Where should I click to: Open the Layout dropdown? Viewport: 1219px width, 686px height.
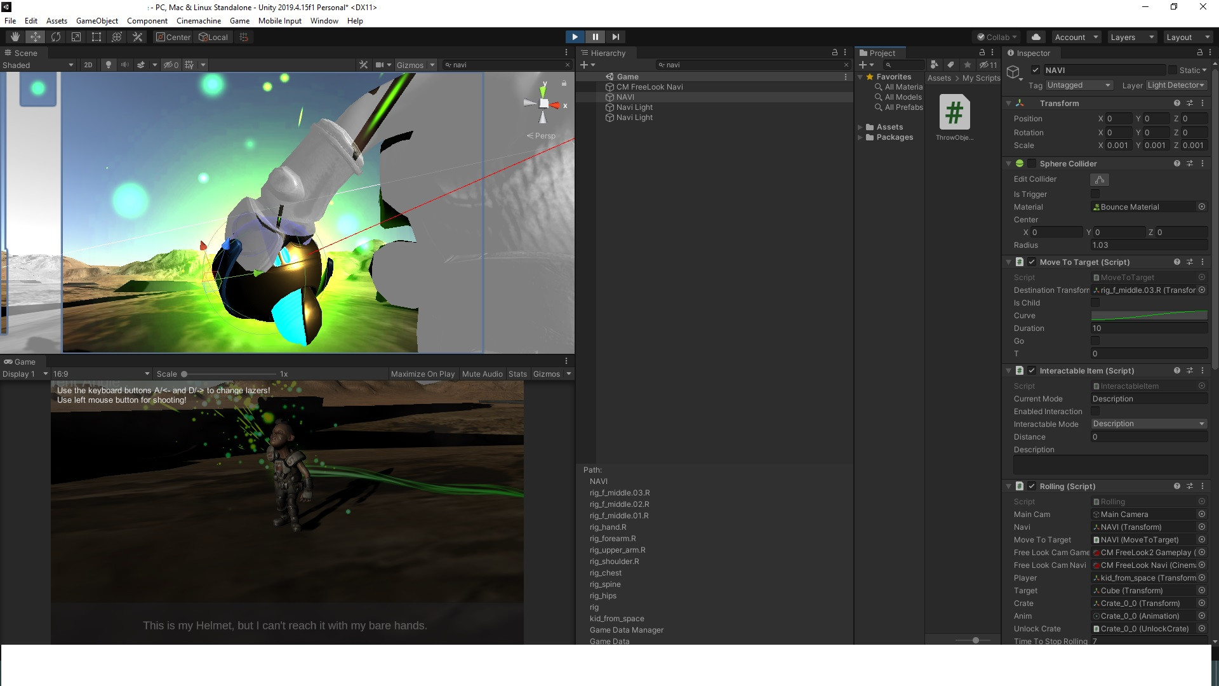1188,37
